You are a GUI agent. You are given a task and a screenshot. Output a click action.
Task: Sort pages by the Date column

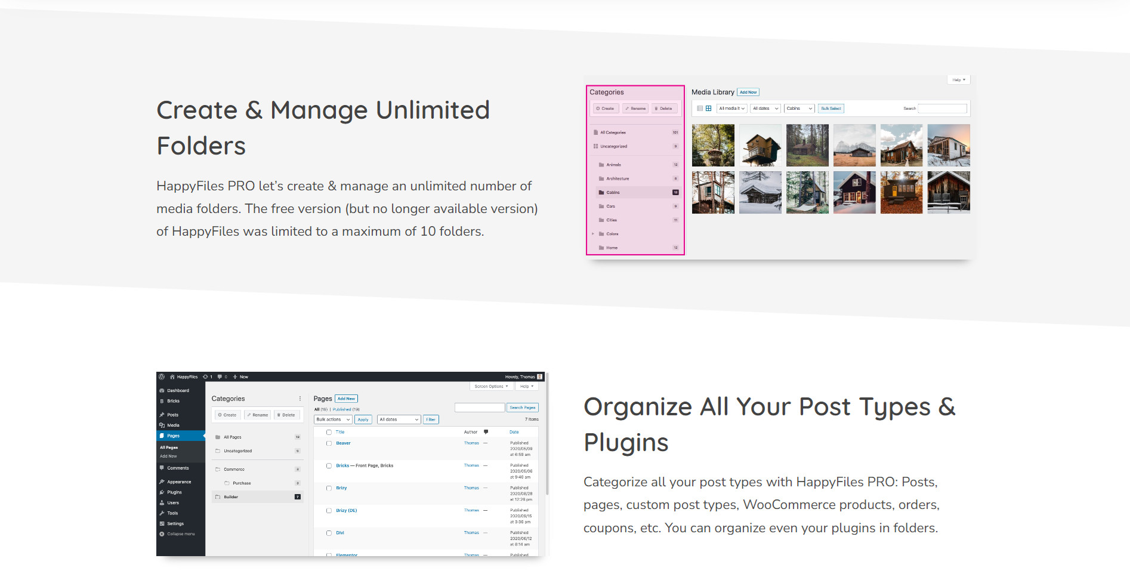tap(514, 432)
